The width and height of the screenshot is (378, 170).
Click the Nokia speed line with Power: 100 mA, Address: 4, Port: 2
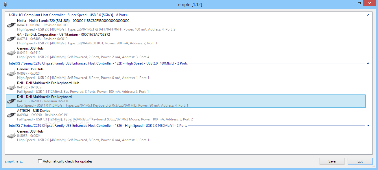point(96,29)
